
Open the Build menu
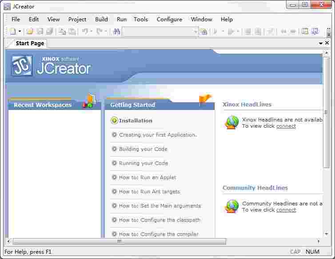click(101, 20)
